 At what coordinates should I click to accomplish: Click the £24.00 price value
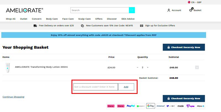click(x=111, y=68)
